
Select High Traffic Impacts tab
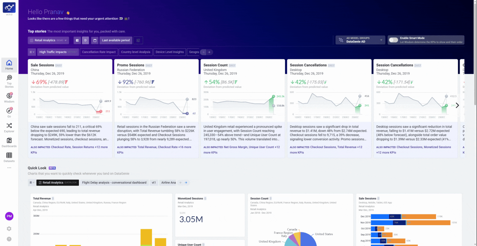click(58, 52)
